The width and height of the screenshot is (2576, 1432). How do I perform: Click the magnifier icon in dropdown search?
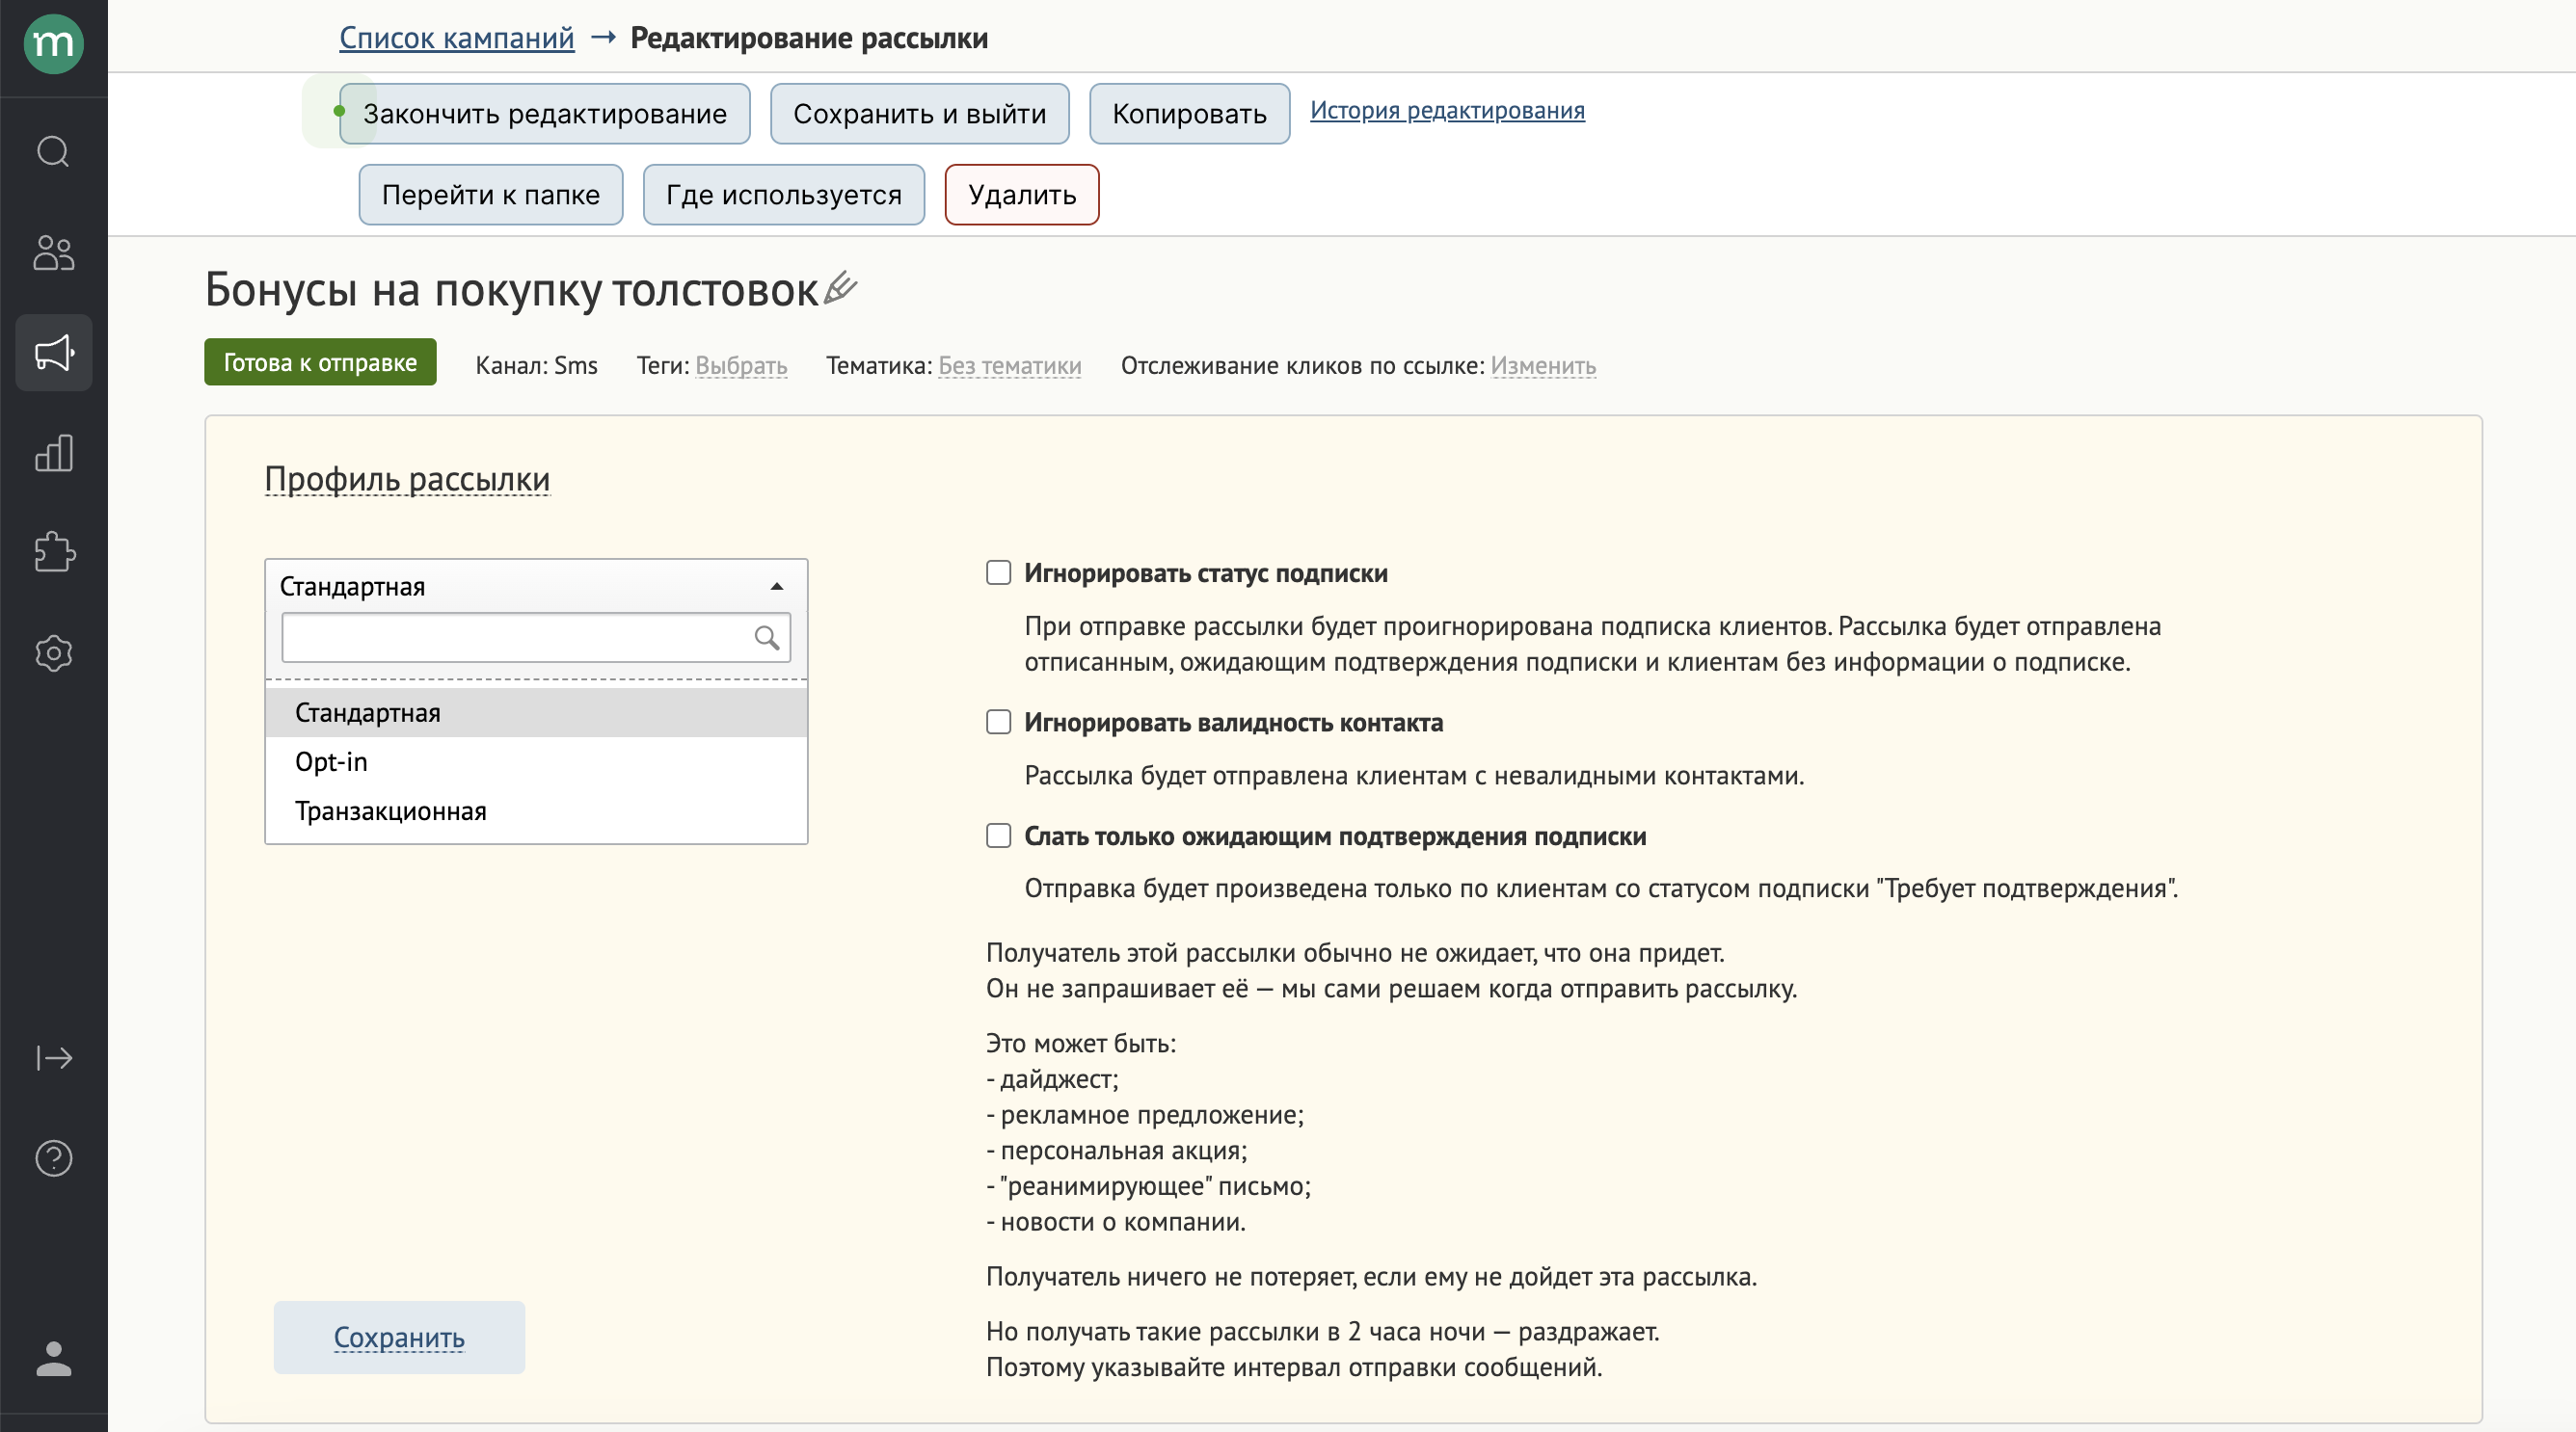766,638
